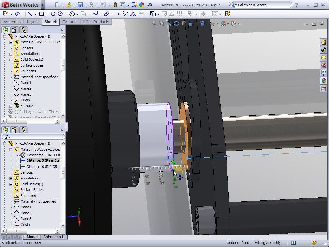
Task: Open SolidWorks Resources home pane
Action: [x=324, y=42]
